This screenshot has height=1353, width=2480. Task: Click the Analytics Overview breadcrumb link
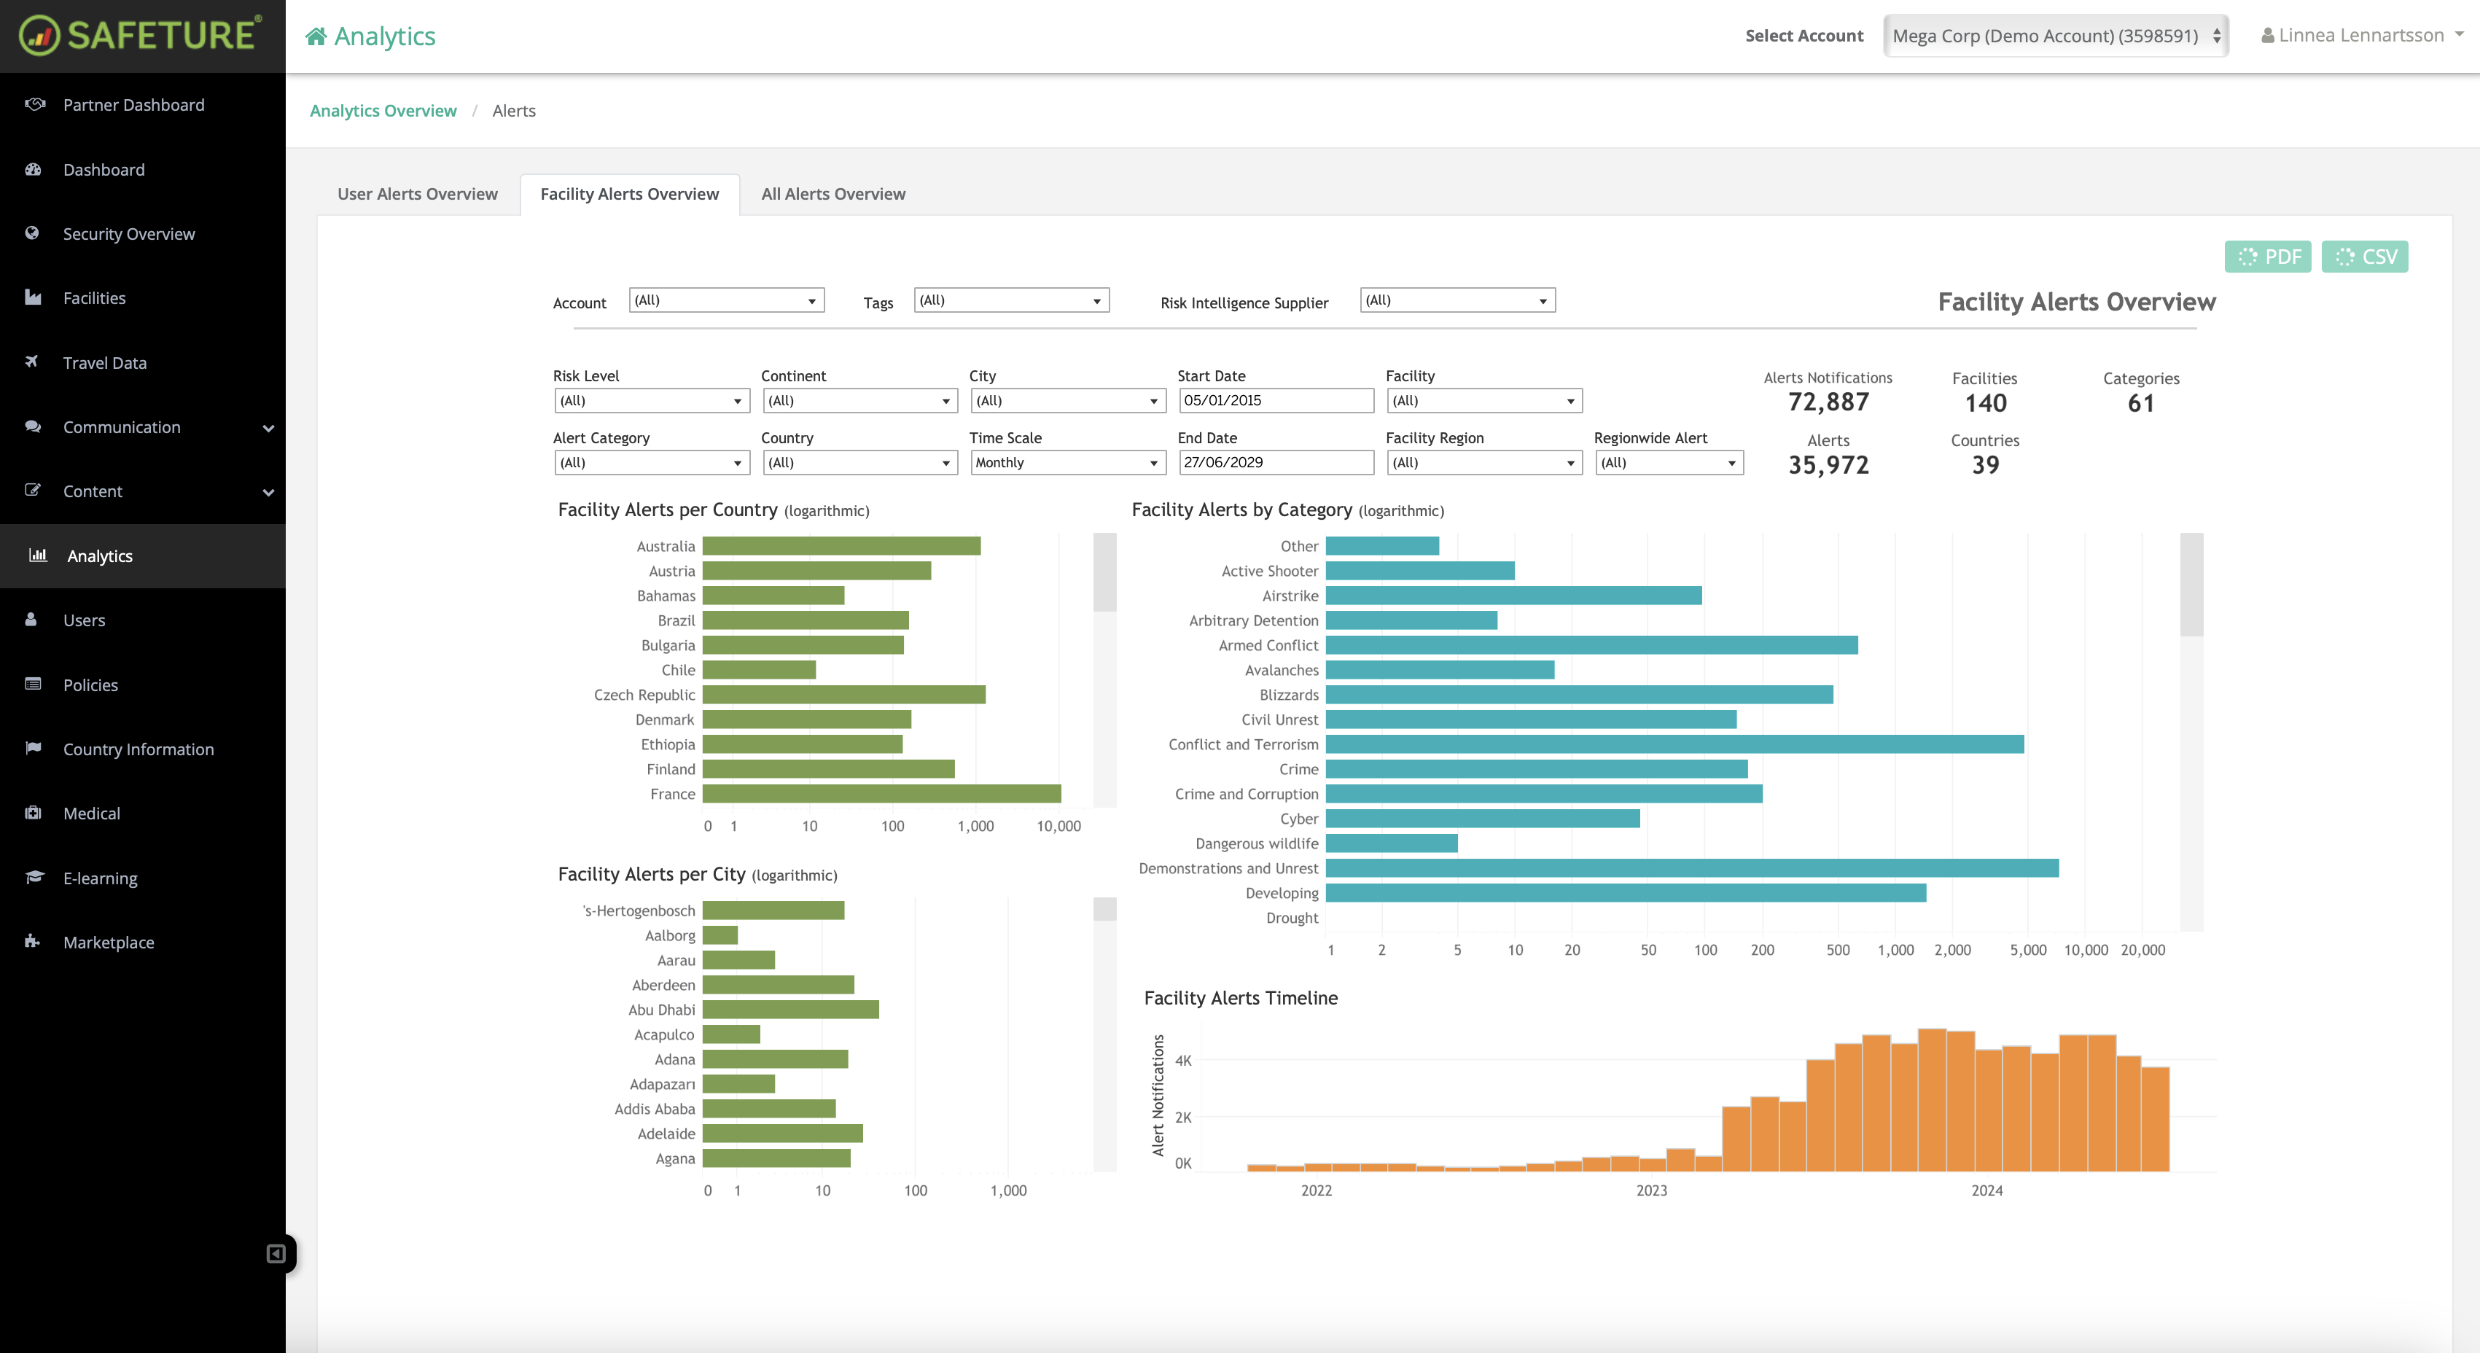coord(383,111)
